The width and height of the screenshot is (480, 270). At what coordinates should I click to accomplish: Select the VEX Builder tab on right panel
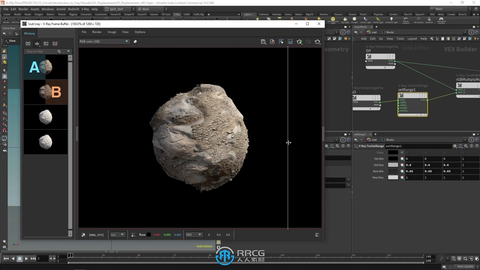point(461,49)
